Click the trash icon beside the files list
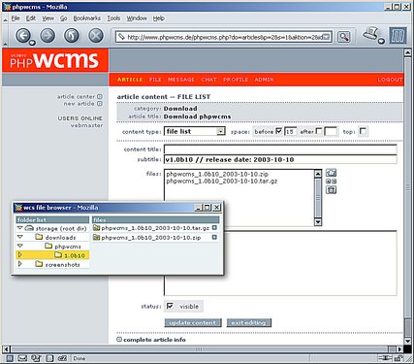Viewport: 414px width, 364px height. coord(331,190)
